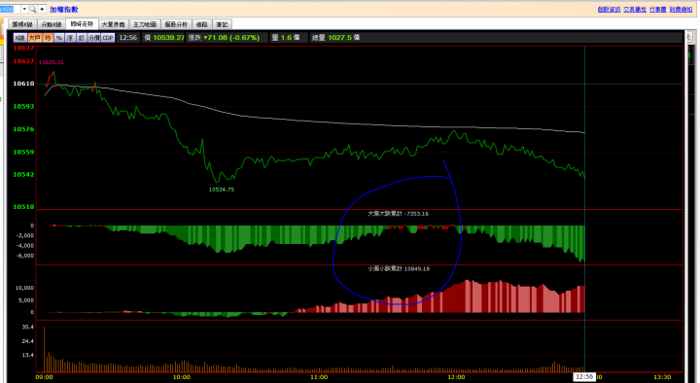Screen dimensions: 700x383
Task: Switch to the 分點K線 tab
Action: coord(52,24)
